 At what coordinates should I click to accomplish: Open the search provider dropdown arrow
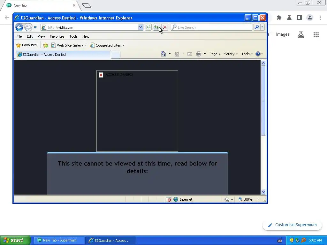pyautogui.click(x=262, y=27)
